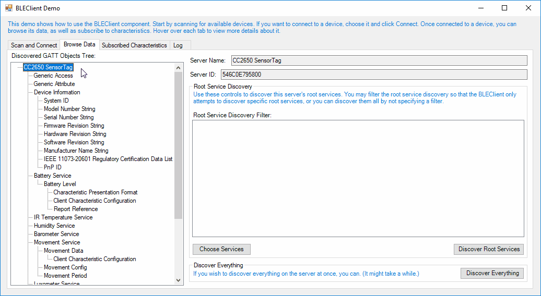Click the Discover Everything button
The height and width of the screenshot is (296, 541).
click(x=492, y=273)
